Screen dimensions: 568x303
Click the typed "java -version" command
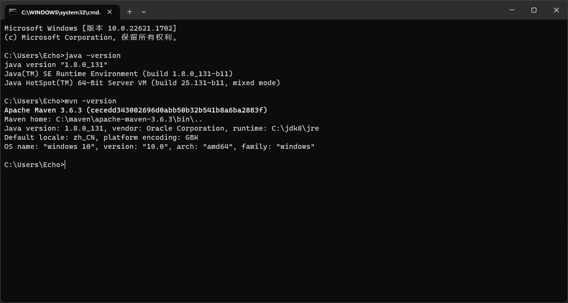pyautogui.click(x=93, y=56)
